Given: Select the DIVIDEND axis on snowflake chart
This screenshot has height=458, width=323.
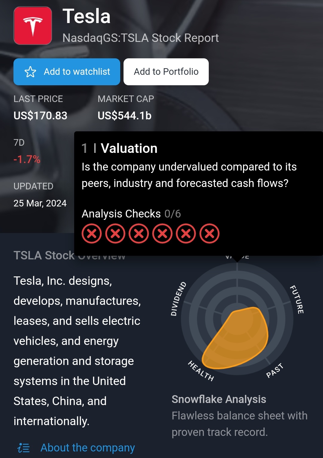Looking at the screenshot, I should click(x=178, y=299).
